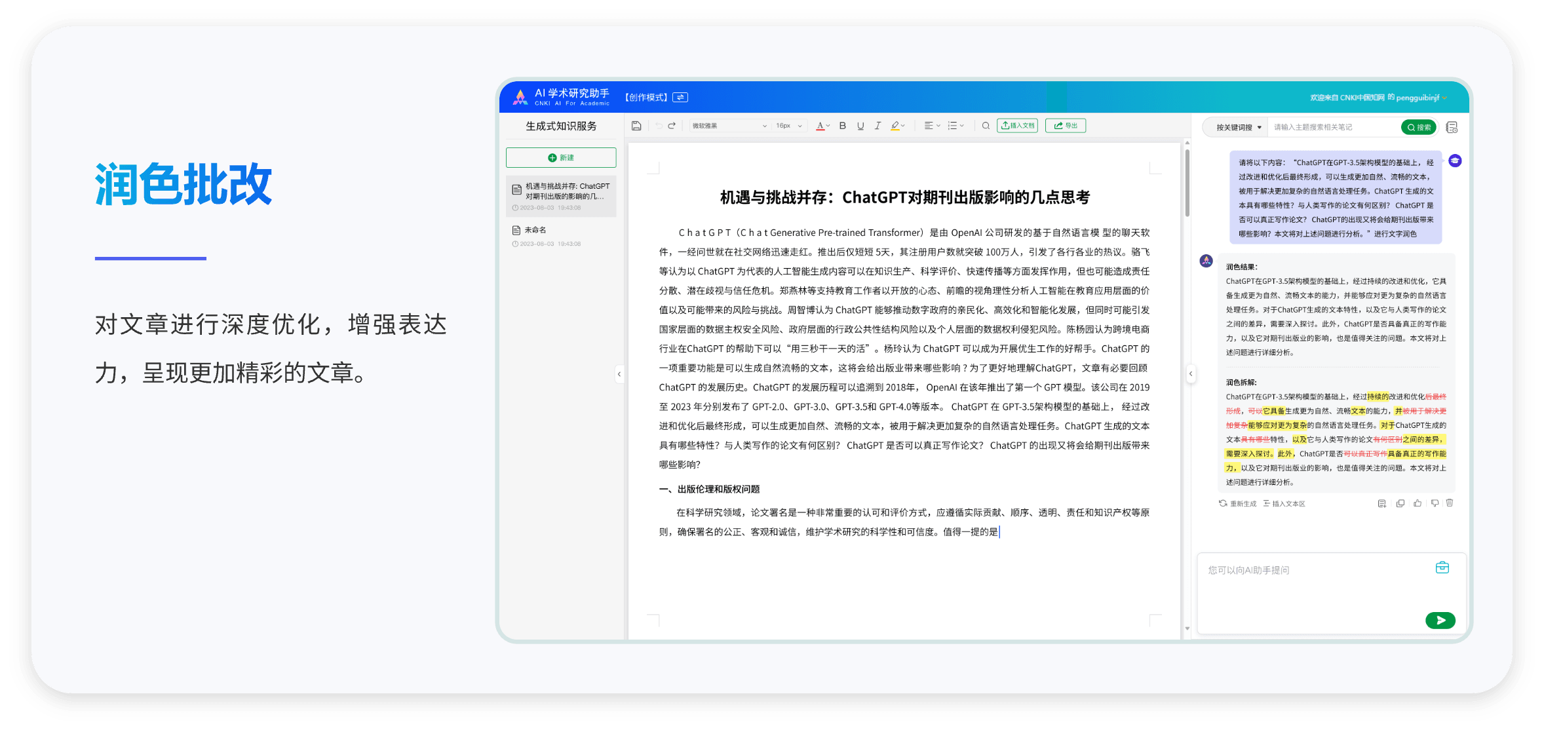Click the AI assistant avatar beside 润色结果
The image size is (1544, 730).
point(1206,261)
